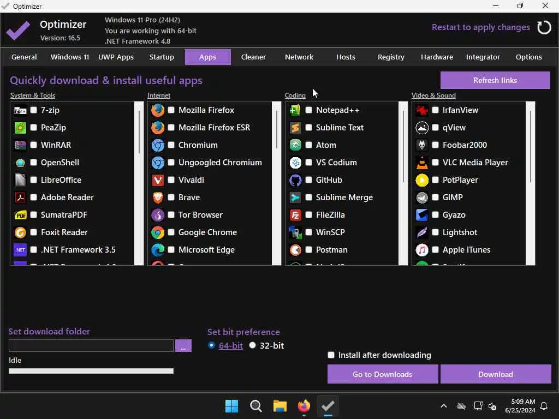Open the Cleaner tab
Viewport: 559px width, 419px height.
[x=253, y=57]
